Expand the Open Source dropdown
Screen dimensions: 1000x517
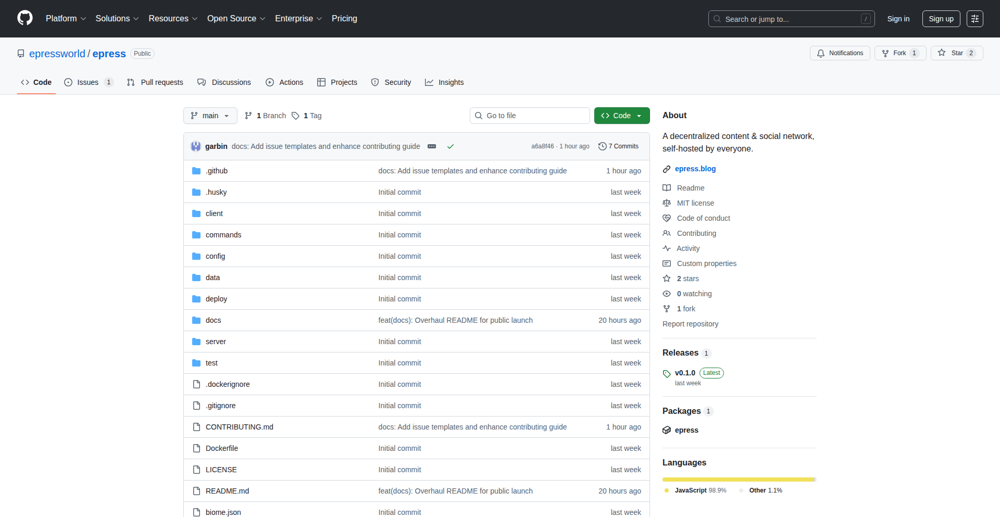point(236,19)
